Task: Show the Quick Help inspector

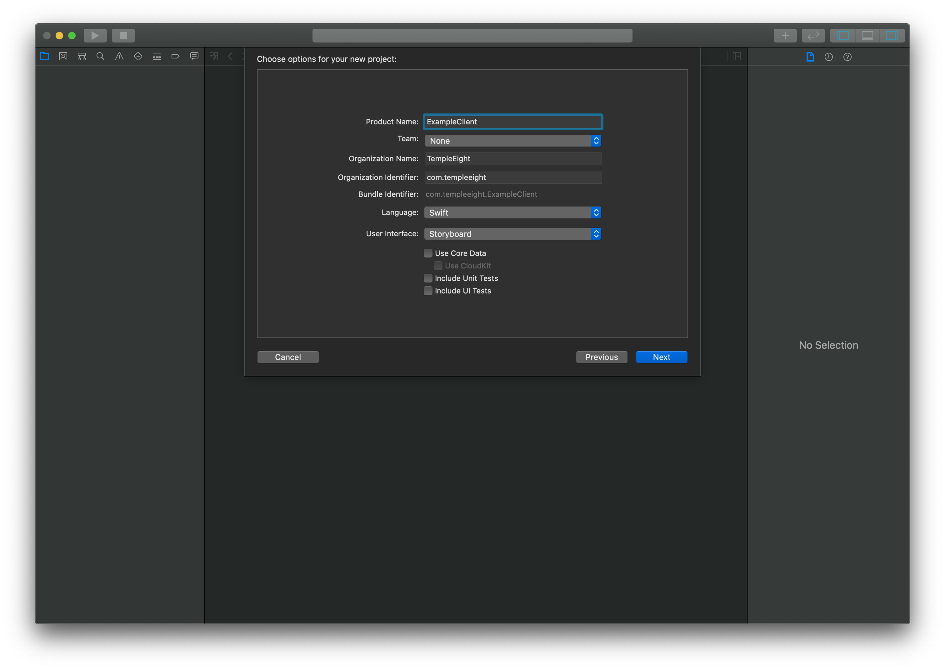Action: pyautogui.click(x=847, y=57)
